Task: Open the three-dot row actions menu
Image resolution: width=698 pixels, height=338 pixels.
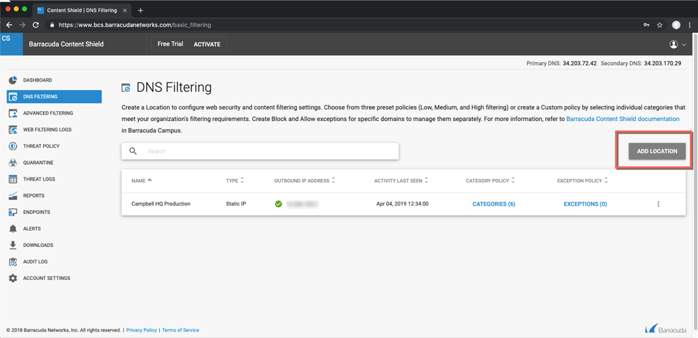Action: 659,204
